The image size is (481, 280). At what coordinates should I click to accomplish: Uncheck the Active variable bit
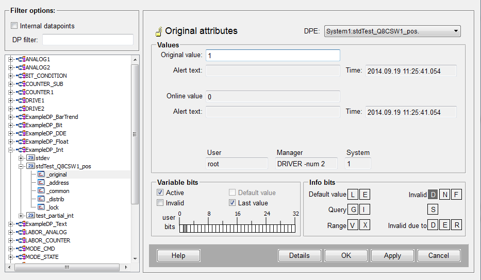[x=160, y=192]
